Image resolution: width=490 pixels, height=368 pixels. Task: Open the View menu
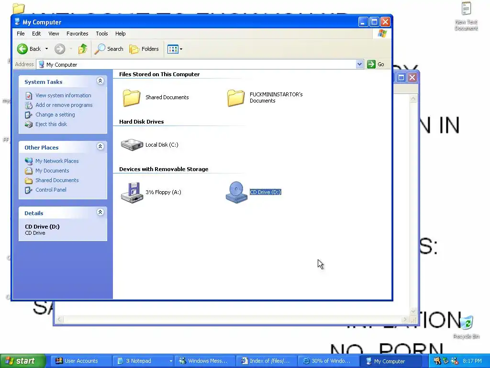click(54, 34)
